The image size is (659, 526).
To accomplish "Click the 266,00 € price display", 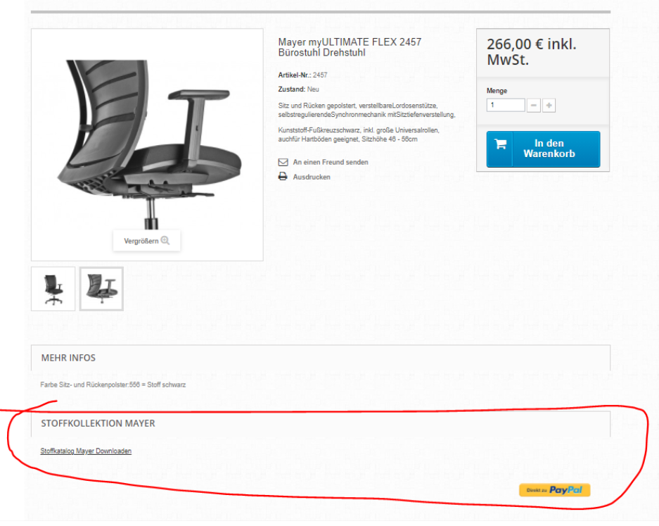I will pos(532,52).
